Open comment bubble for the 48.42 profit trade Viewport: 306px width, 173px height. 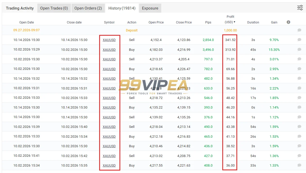(x=299, y=98)
